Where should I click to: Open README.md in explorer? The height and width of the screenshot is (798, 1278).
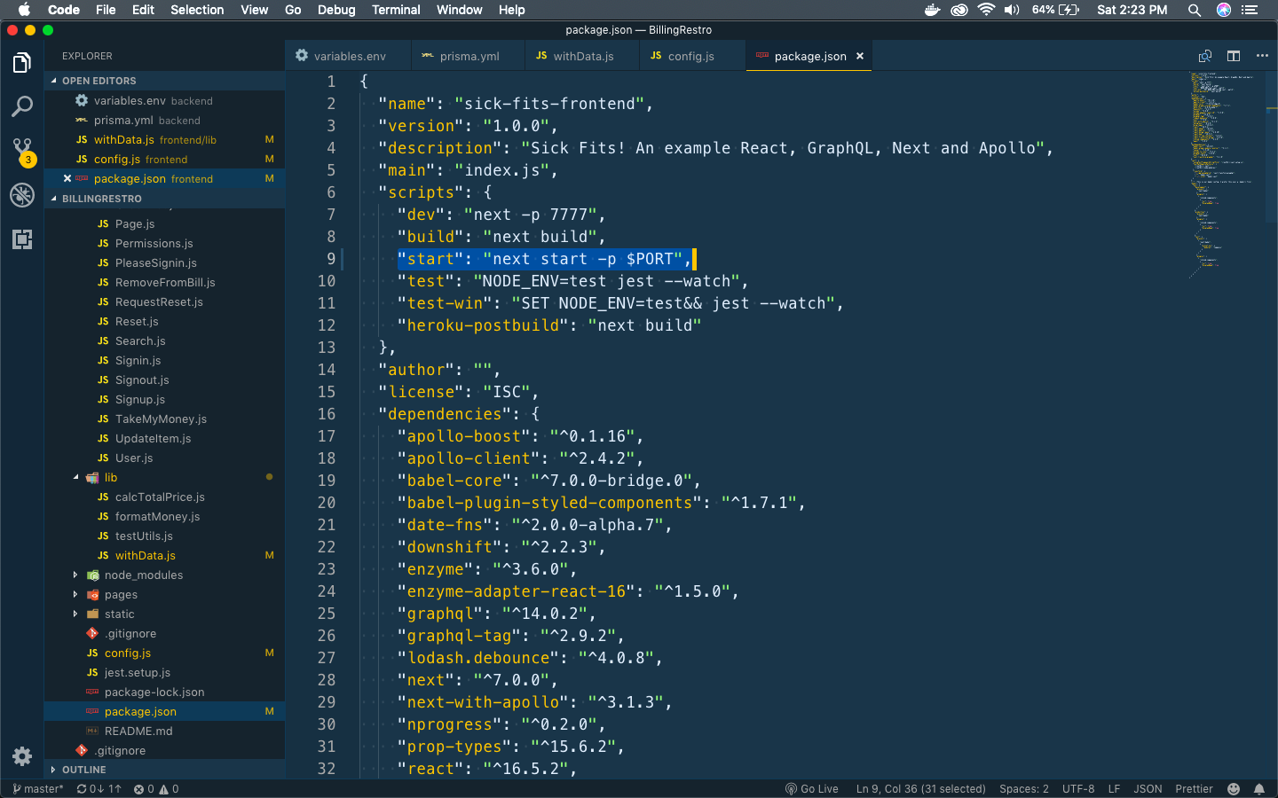pyautogui.click(x=138, y=731)
